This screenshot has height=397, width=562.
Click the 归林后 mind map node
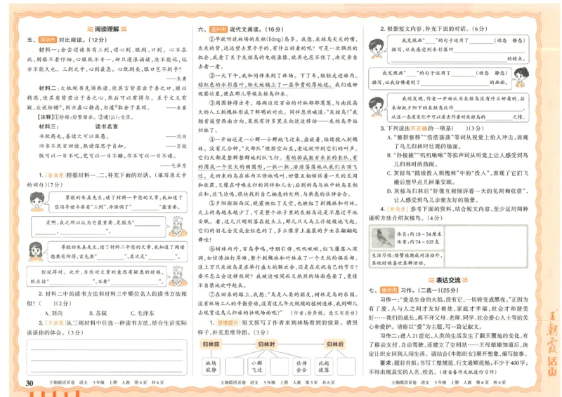tap(335, 344)
